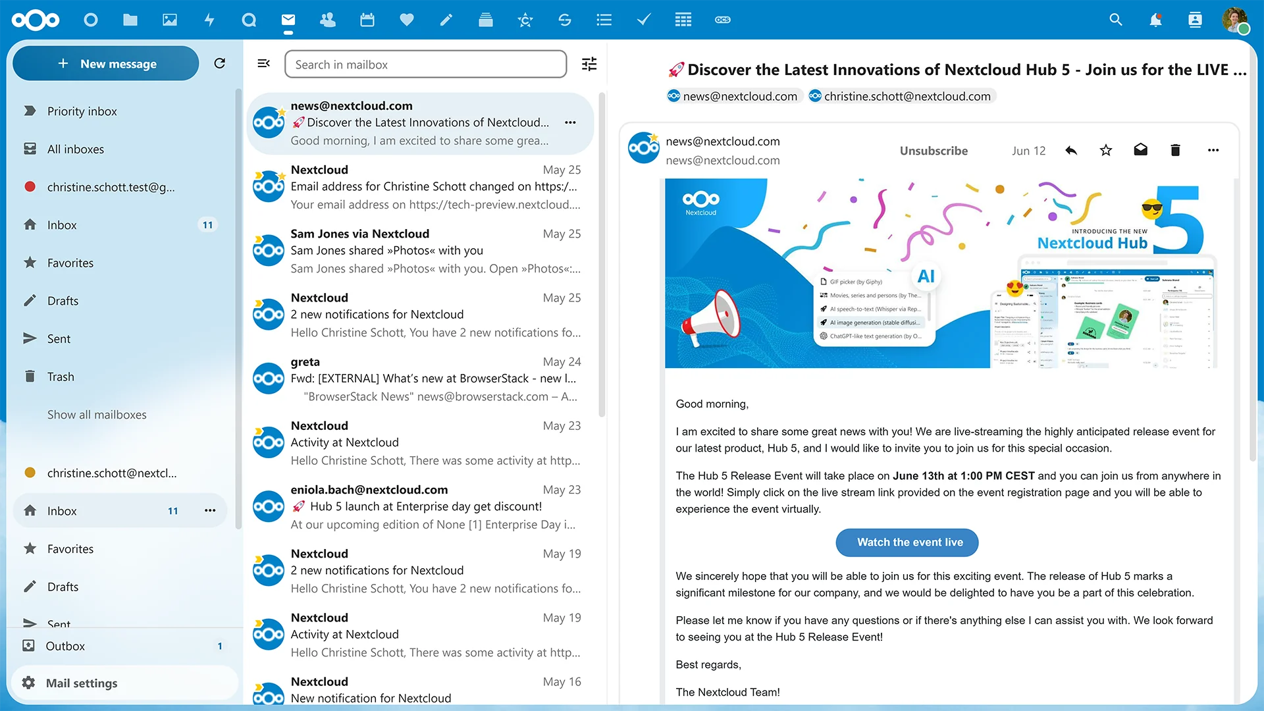The height and width of the screenshot is (711, 1264).
Task: Open Sam Jones shared Photos email
Action: click(420, 251)
